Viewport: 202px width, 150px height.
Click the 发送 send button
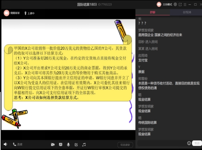click(x=197, y=143)
